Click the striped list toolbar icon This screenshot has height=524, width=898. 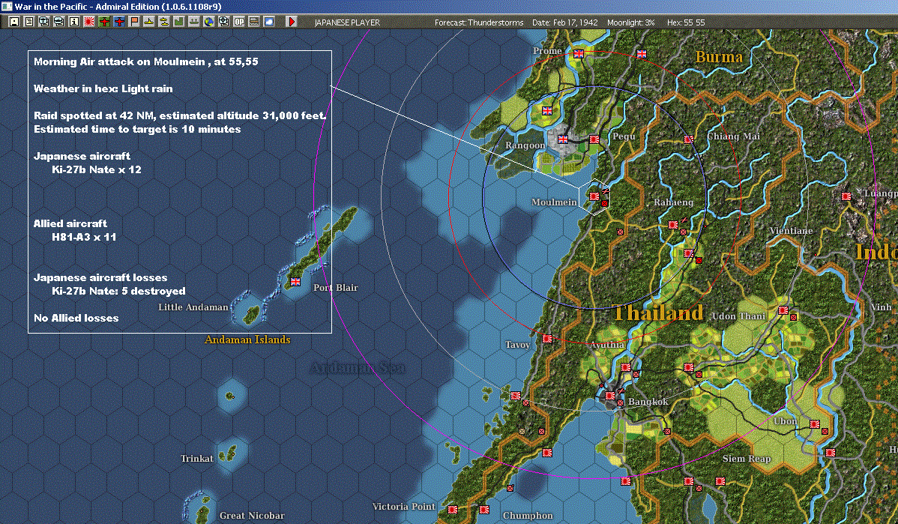click(253, 22)
